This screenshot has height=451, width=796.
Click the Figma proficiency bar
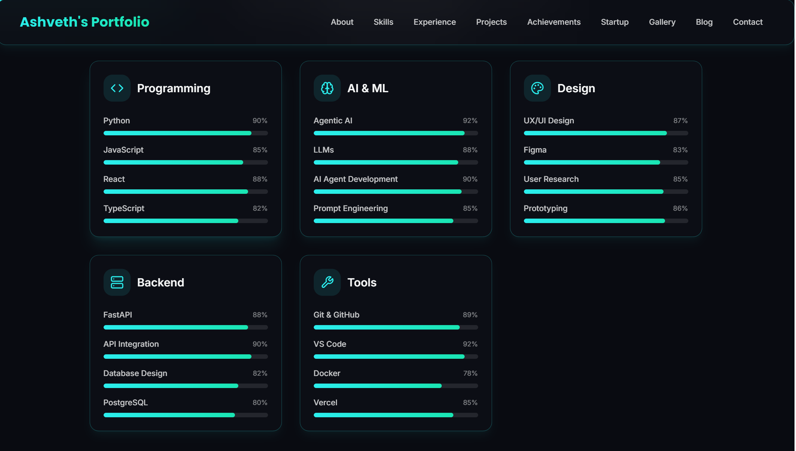click(606, 162)
